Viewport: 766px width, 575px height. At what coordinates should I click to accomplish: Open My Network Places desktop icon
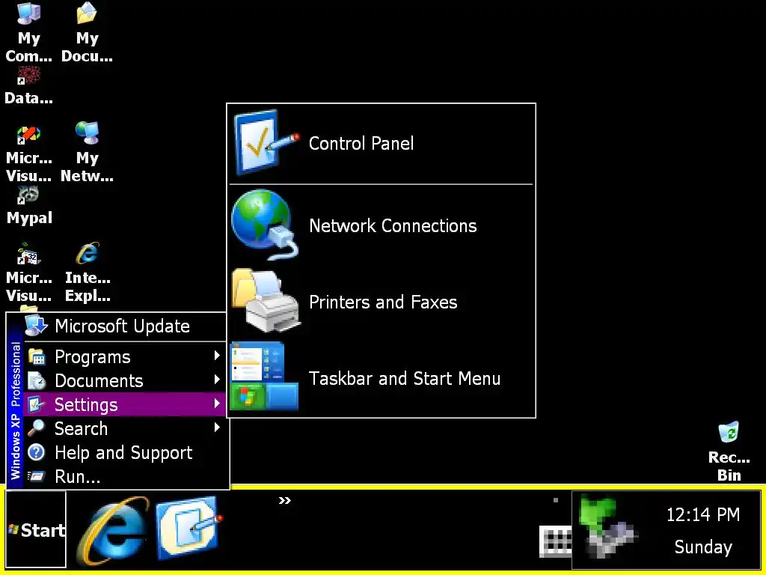[87, 153]
